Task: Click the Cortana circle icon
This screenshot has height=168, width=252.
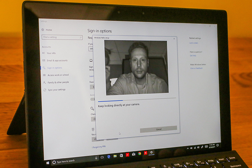Action: [54, 162]
